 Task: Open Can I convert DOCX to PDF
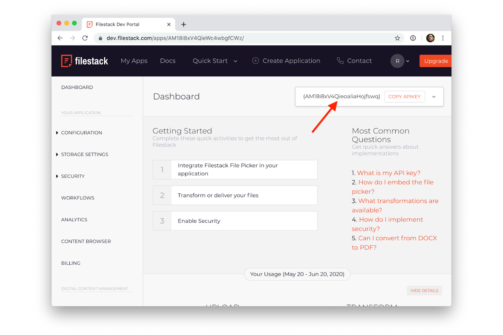coord(394,243)
